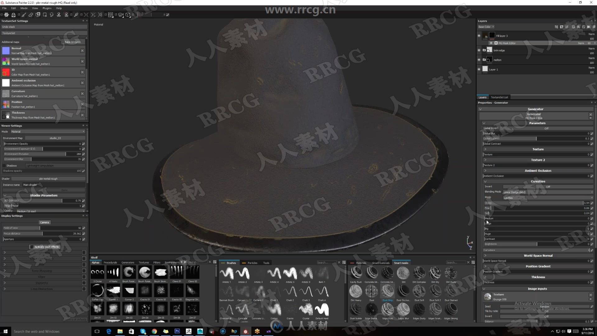Image resolution: width=597 pixels, height=336 pixels.
Task: Click Search the web and Windows box
Action: tap(50, 331)
